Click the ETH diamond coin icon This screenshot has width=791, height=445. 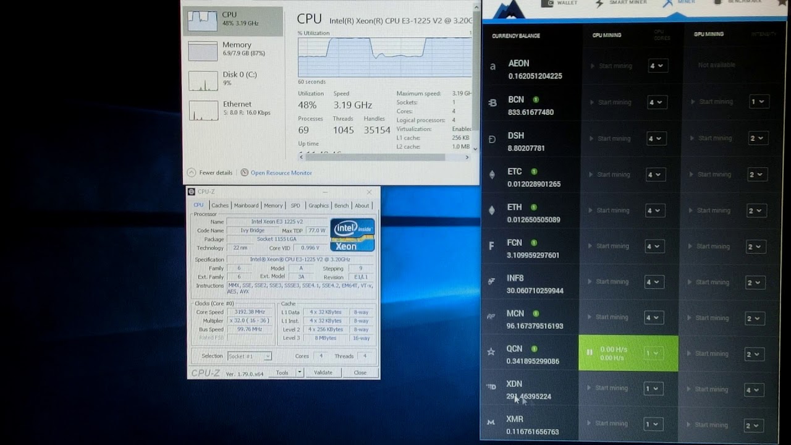tap(492, 210)
